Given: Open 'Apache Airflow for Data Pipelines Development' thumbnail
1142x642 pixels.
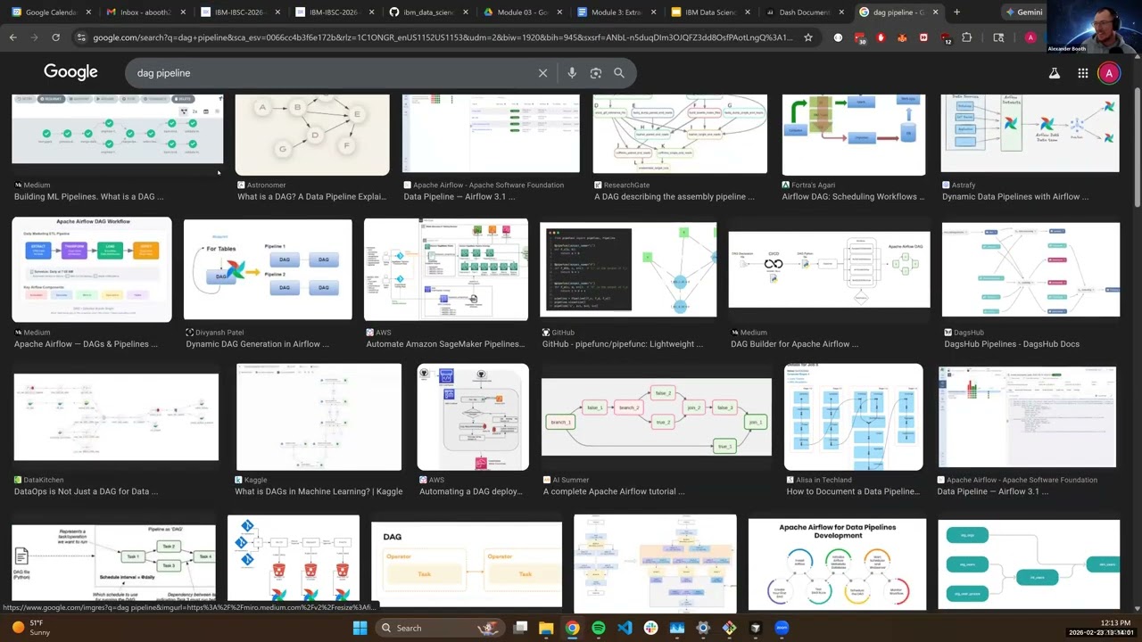Looking at the screenshot, I should coord(837,564).
